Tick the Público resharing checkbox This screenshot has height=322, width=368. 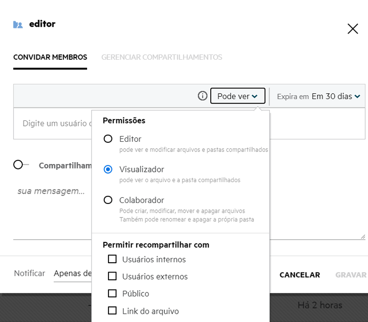(x=112, y=293)
